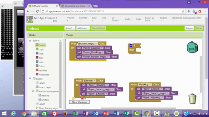The image size is (209, 117).
Task: Go back in Chrome browser
Action: [x=28, y=11]
